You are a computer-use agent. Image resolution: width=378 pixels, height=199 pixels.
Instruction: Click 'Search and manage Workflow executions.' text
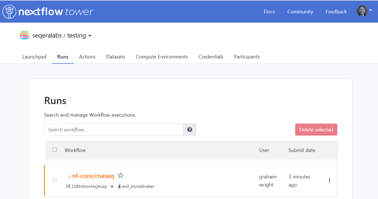pyautogui.click(x=90, y=115)
